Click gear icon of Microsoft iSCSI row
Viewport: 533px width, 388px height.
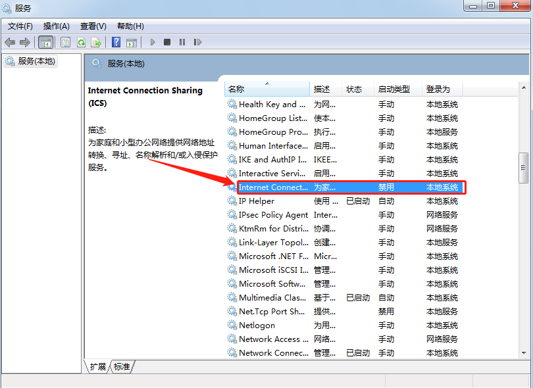pyautogui.click(x=232, y=270)
